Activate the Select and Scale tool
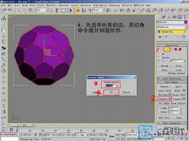Image resolution: width=189 pixels, height=141 pixels. click(90, 10)
